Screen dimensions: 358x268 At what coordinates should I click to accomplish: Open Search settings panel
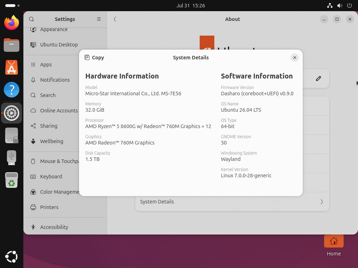coord(65,95)
